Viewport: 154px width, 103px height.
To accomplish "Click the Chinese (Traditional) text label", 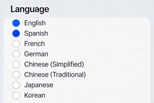I will coord(55,75).
